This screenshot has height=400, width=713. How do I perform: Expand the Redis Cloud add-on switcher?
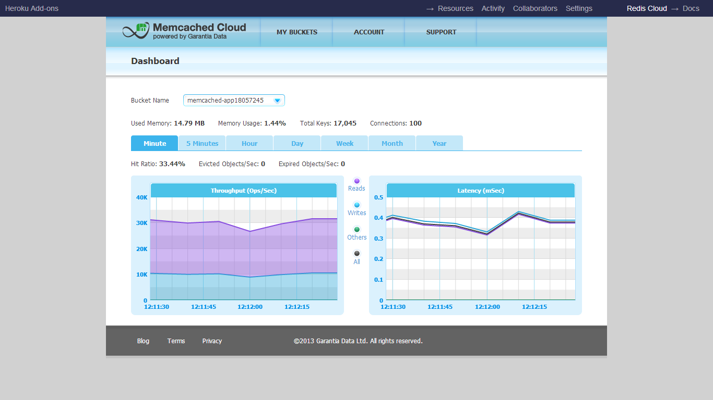(647, 8)
